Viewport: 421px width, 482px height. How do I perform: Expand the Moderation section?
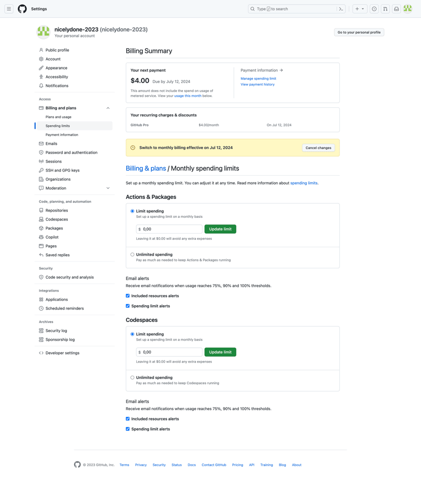107,188
